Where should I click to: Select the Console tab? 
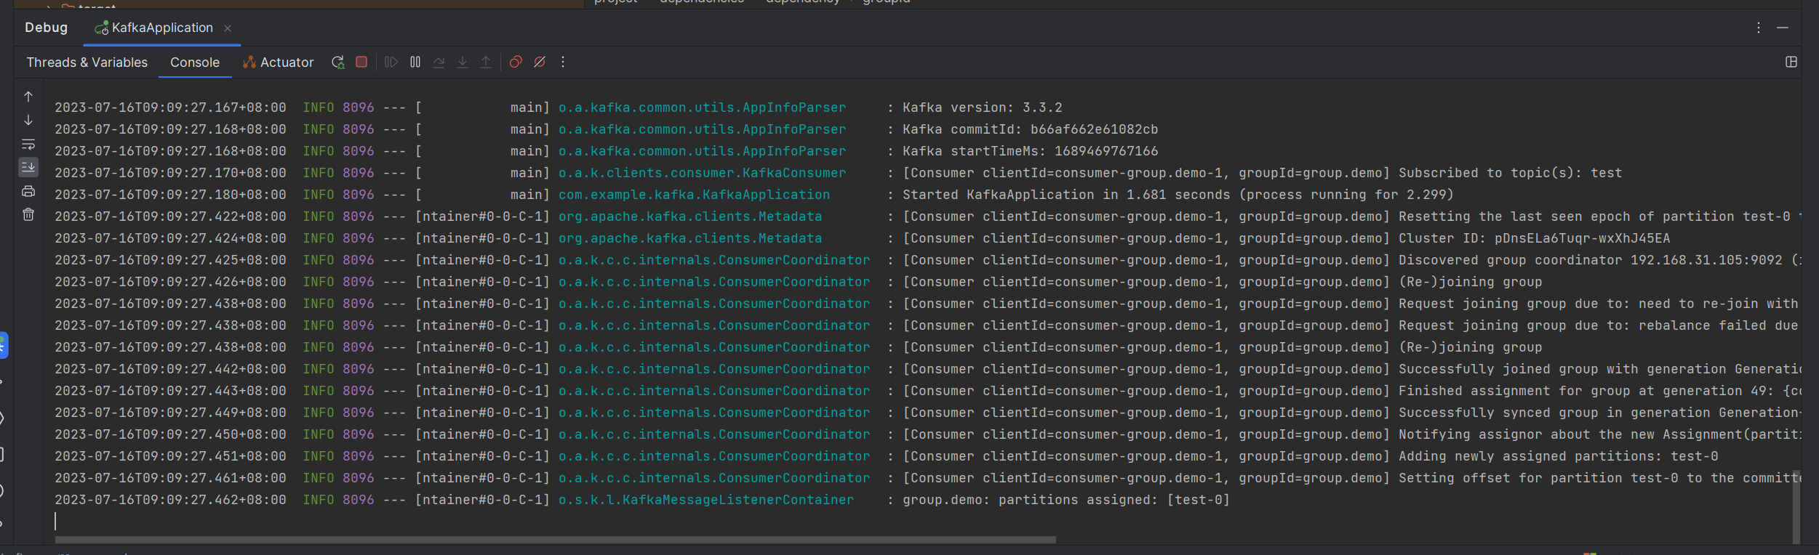coord(195,62)
